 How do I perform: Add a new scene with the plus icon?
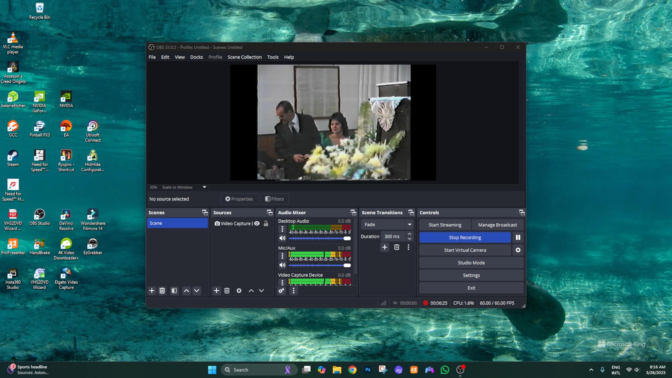tap(152, 291)
